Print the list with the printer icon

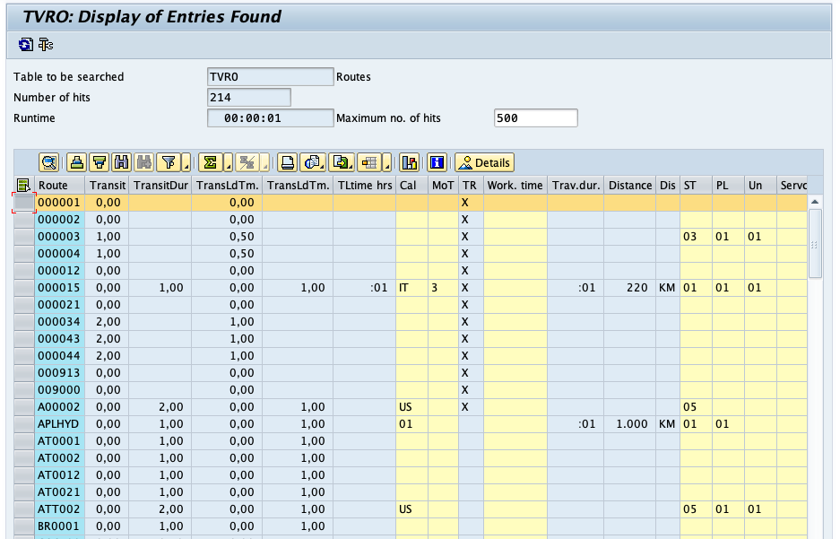pos(288,162)
